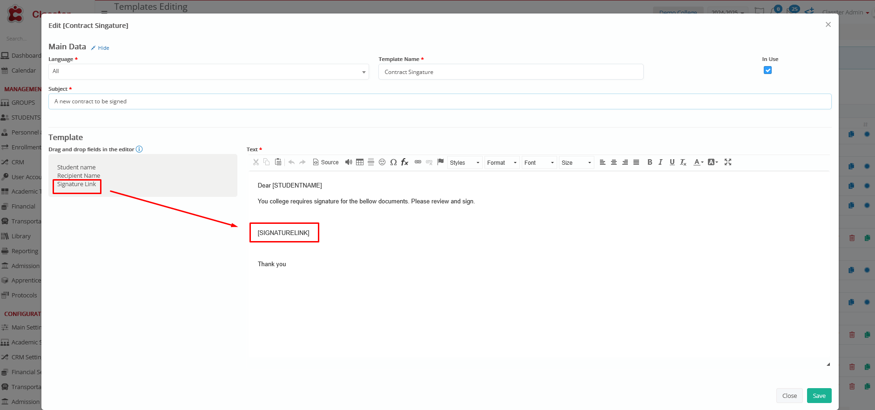Image resolution: width=875 pixels, height=410 pixels.
Task: Click the math formula fx icon
Action: click(x=404, y=162)
